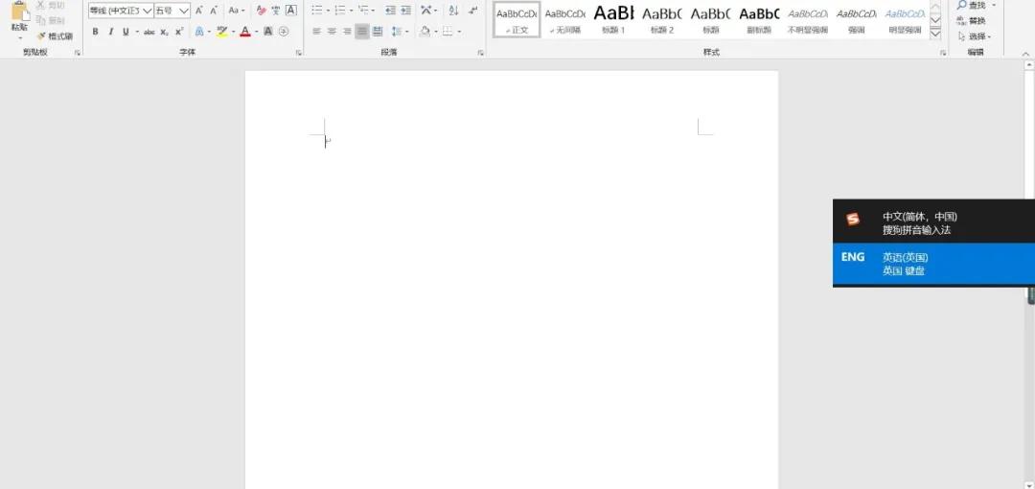The height and width of the screenshot is (489, 1035).
Task: Click the Character Border icon
Action: pyautogui.click(x=291, y=11)
